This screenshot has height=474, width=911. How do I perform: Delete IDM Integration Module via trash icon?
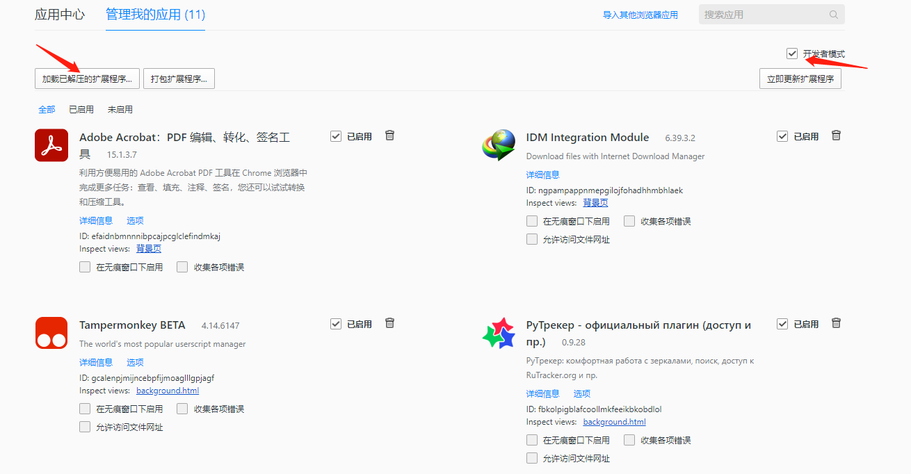[x=836, y=136]
